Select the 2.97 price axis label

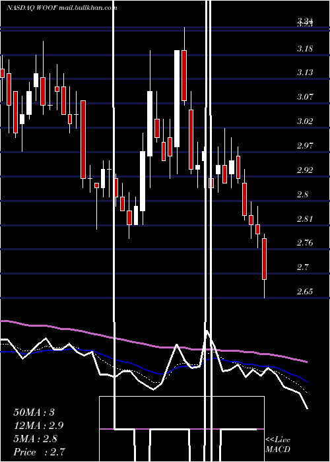pos(305,146)
